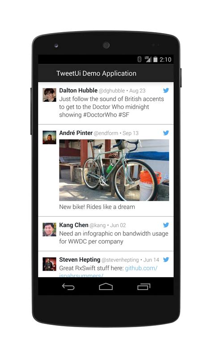Tap the Twitter bird icon on Dalton Hubble's tweet
This screenshot has width=212, height=358.
coord(166,90)
